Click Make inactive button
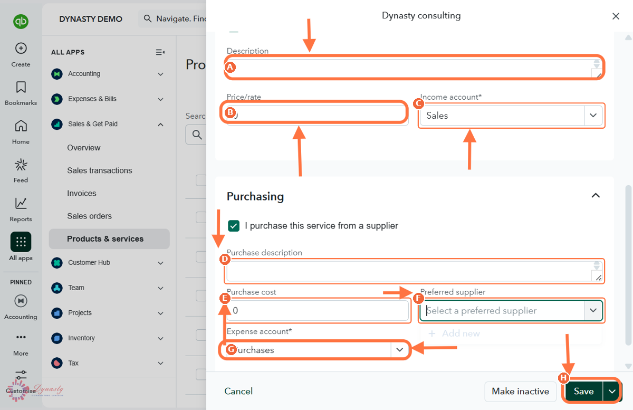633x410 pixels. [520, 391]
